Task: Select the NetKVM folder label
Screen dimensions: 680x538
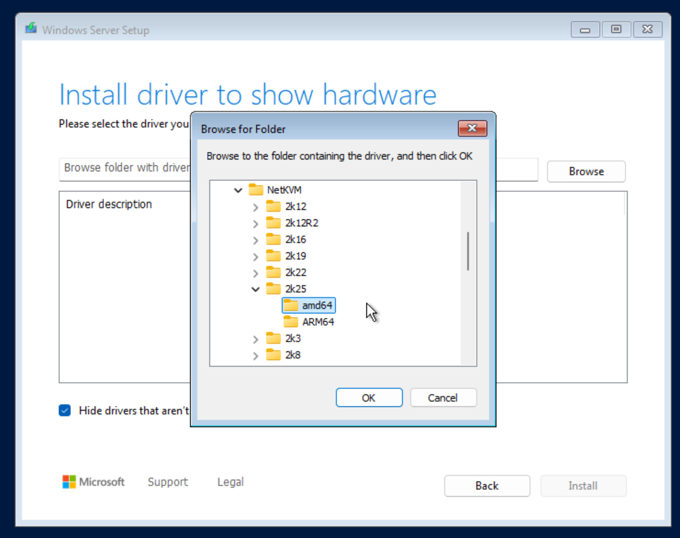Action: (x=284, y=190)
